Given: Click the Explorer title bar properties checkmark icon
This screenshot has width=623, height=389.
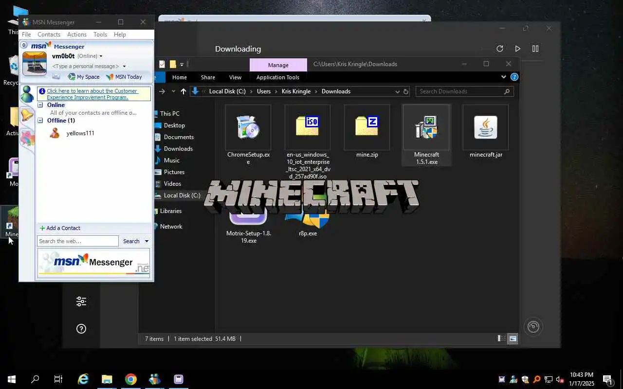Looking at the screenshot, I should [x=162, y=64].
